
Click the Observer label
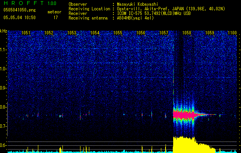click(x=78, y=4)
